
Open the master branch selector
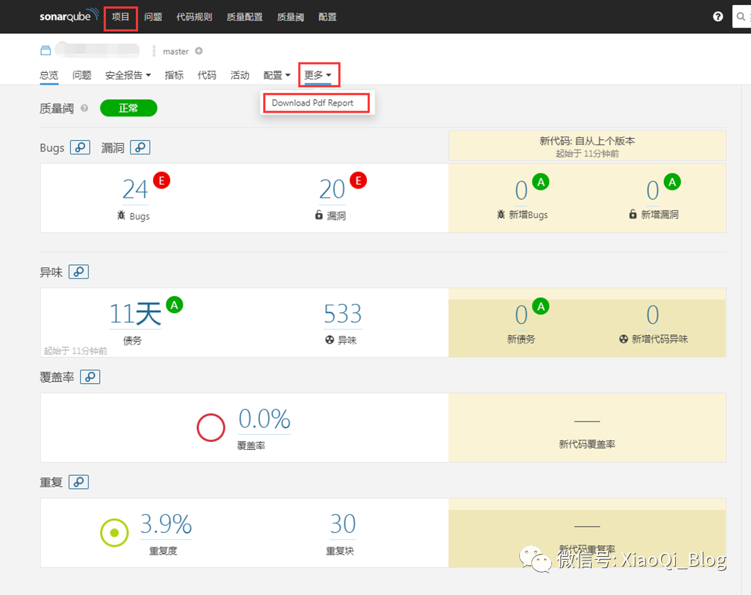[x=176, y=51]
